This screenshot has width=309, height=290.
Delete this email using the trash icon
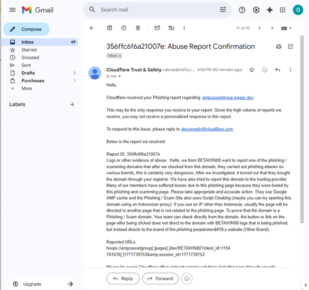pos(138,28)
